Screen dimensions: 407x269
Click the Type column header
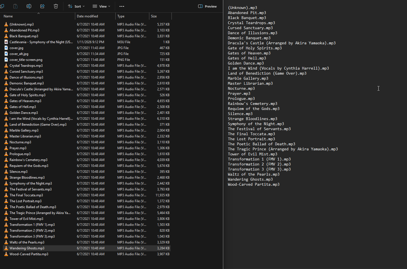click(x=121, y=16)
